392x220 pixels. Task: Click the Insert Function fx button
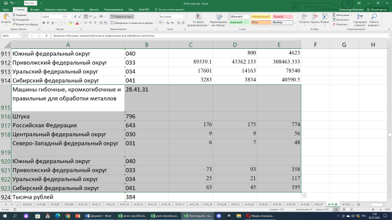pyautogui.click(x=47, y=35)
